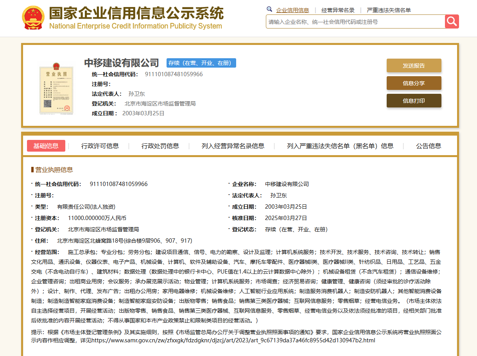This screenshot has height=356, width=477.
Task: Click the 发送报告 button
Action: tap(414, 66)
